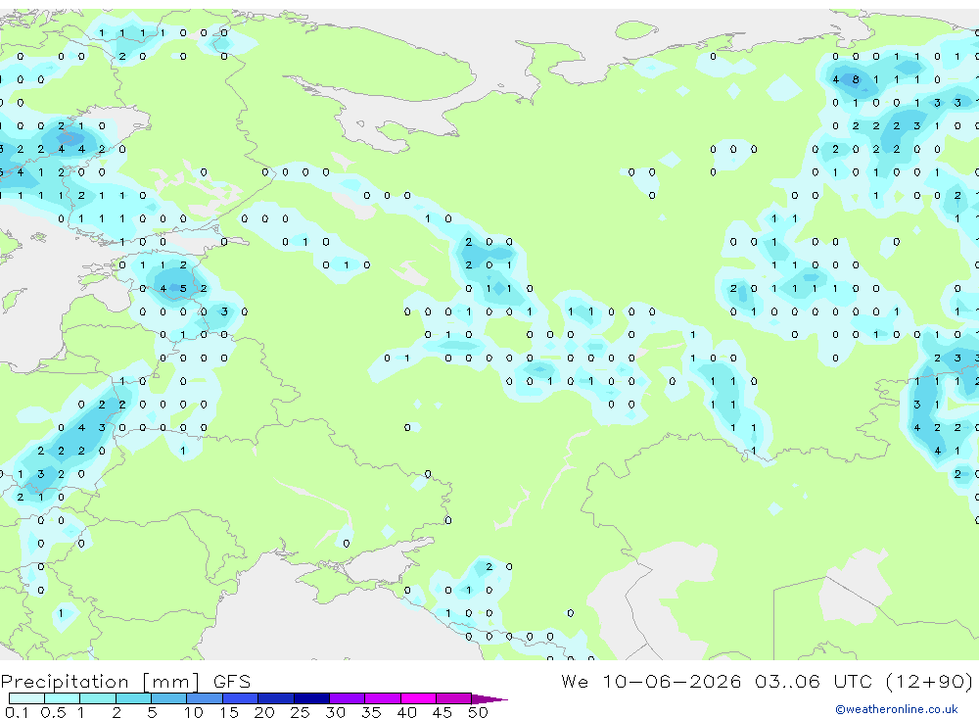Pick the 15–20 mm blue legend box

tap(241, 698)
